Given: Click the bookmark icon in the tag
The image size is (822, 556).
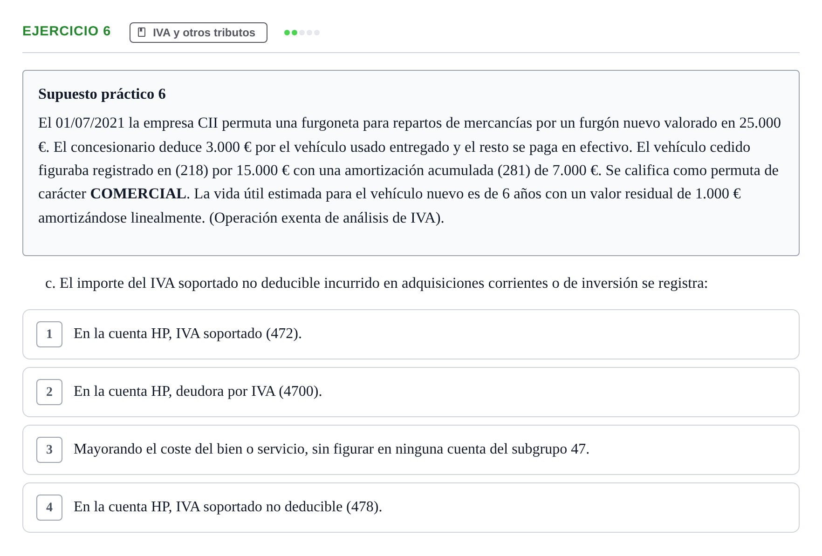Looking at the screenshot, I should [x=142, y=33].
